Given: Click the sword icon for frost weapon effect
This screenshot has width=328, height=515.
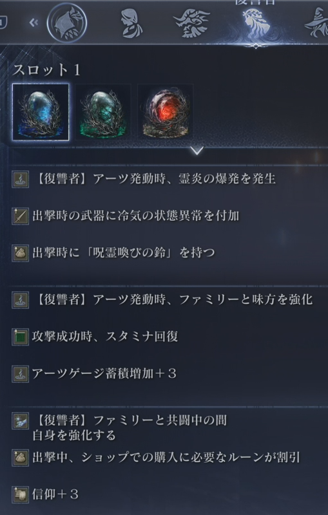Looking at the screenshot, I should tap(21, 216).
